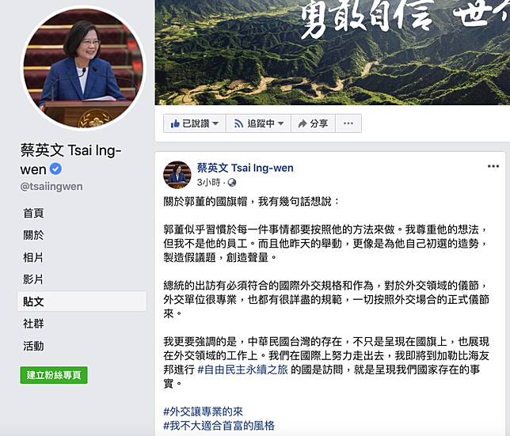Expand the 已說讚 dropdown arrow
This screenshot has height=436, width=510.
[215, 123]
